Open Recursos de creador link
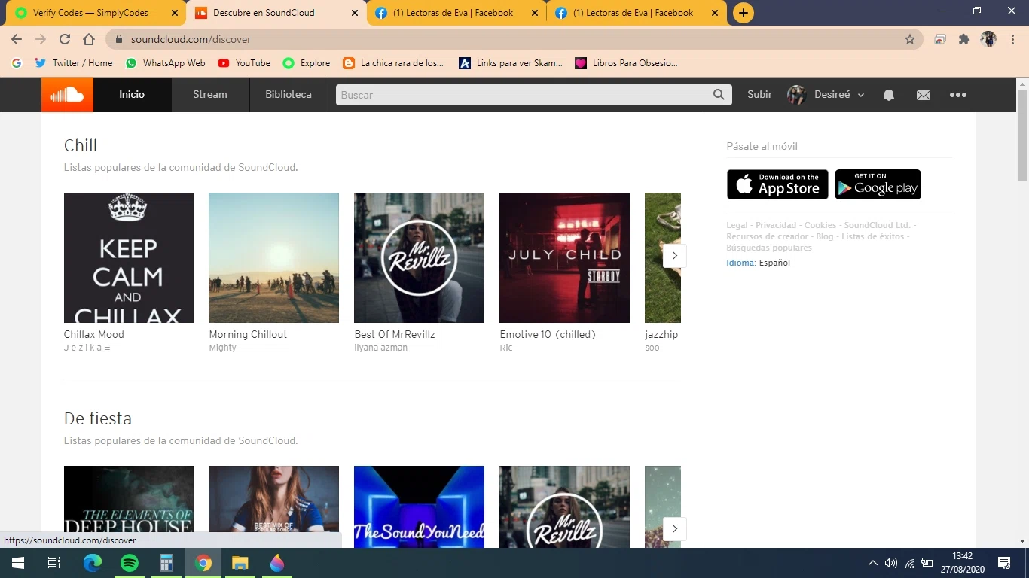 (x=767, y=236)
